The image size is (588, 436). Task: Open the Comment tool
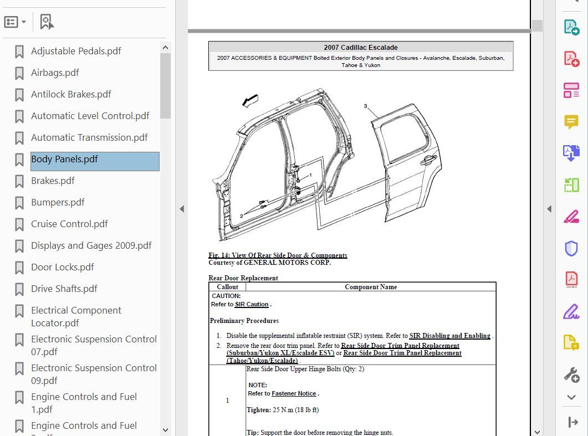pos(571,122)
